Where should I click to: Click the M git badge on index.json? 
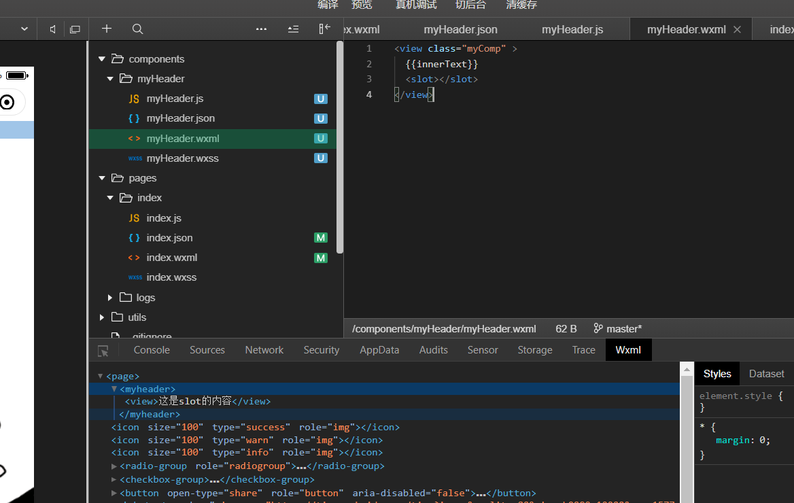click(321, 238)
